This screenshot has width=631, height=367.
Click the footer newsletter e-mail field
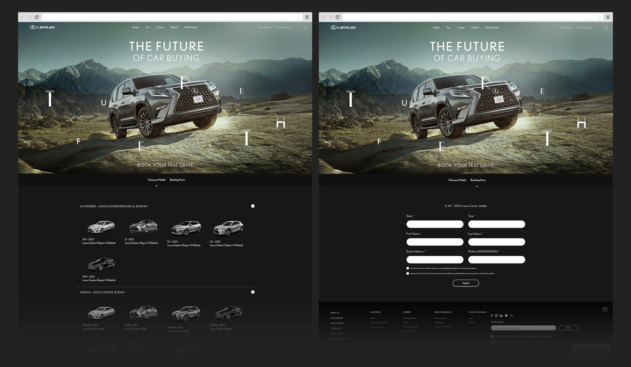(524, 328)
